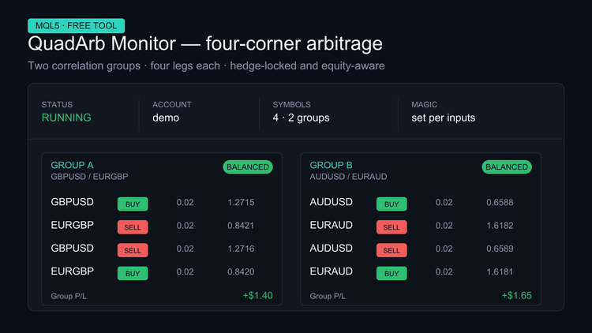Click the BUY tag in the GBPUSD 1.2715 row
Viewport: 592px width, 333px height.
[133, 204]
